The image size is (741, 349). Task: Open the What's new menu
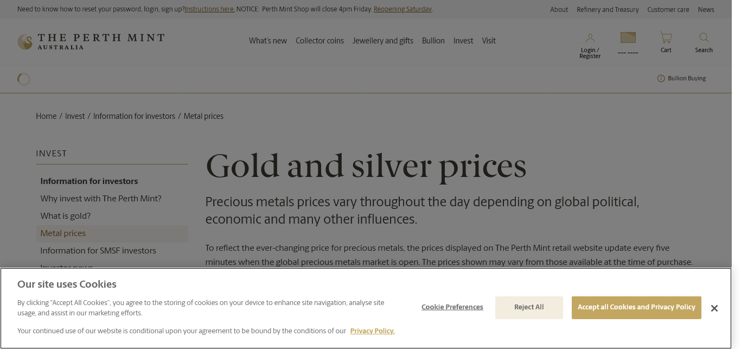[268, 41]
